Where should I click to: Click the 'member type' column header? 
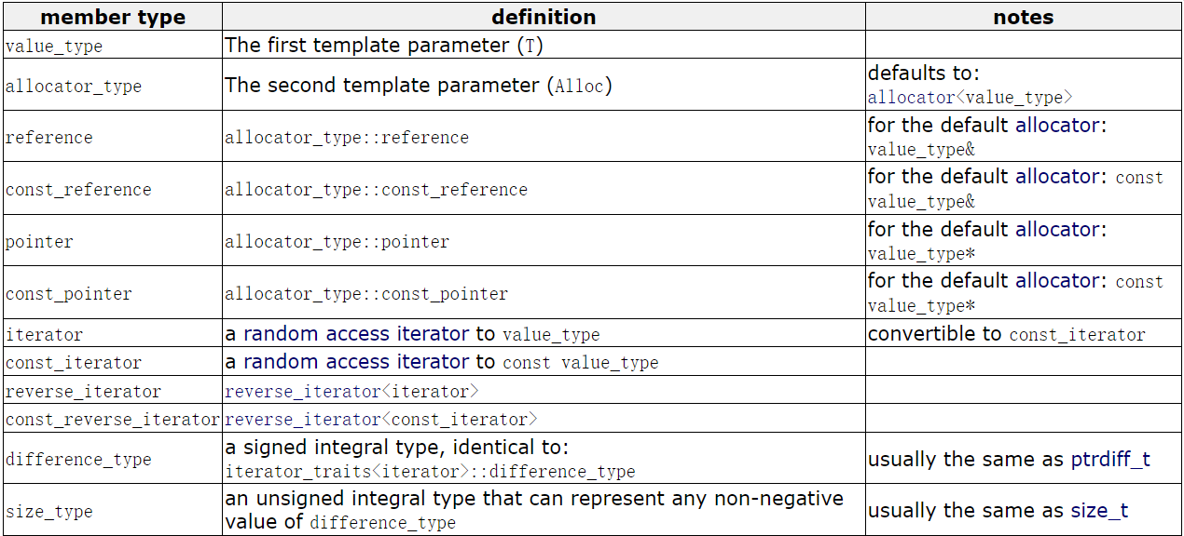[x=113, y=18]
